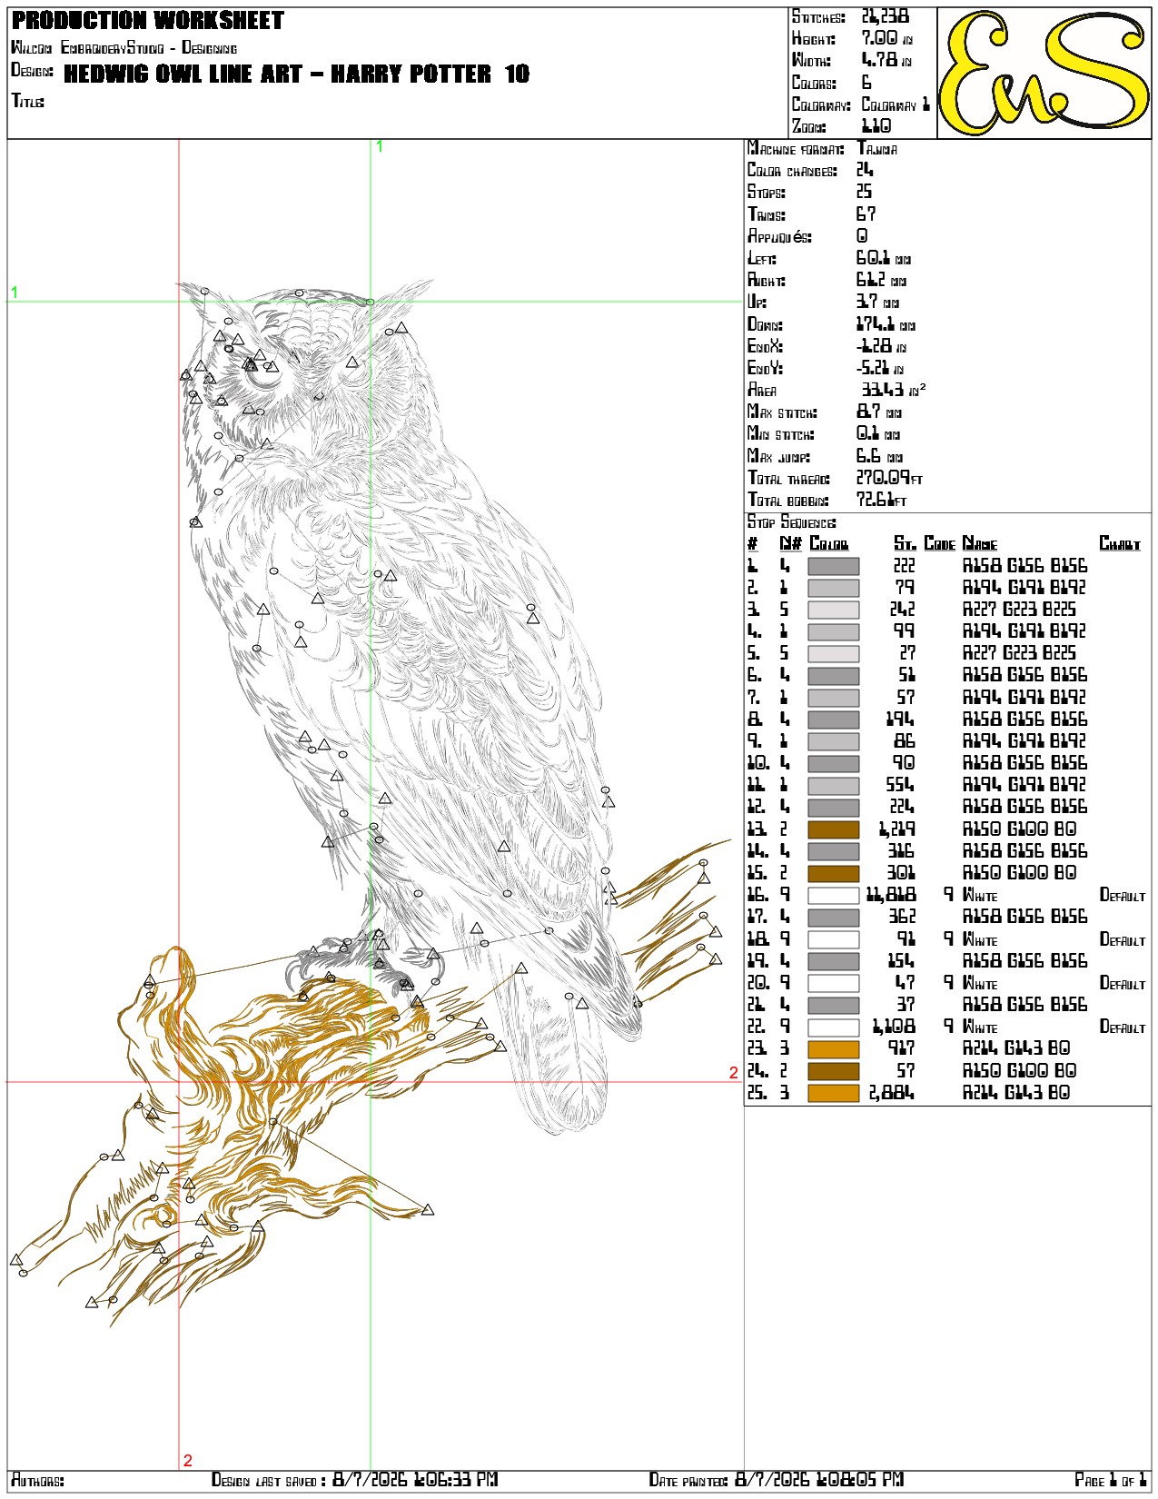Viewport: 1158px width, 1499px height.
Task: Click the Zoom value '1.10'
Action: click(876, 126)
